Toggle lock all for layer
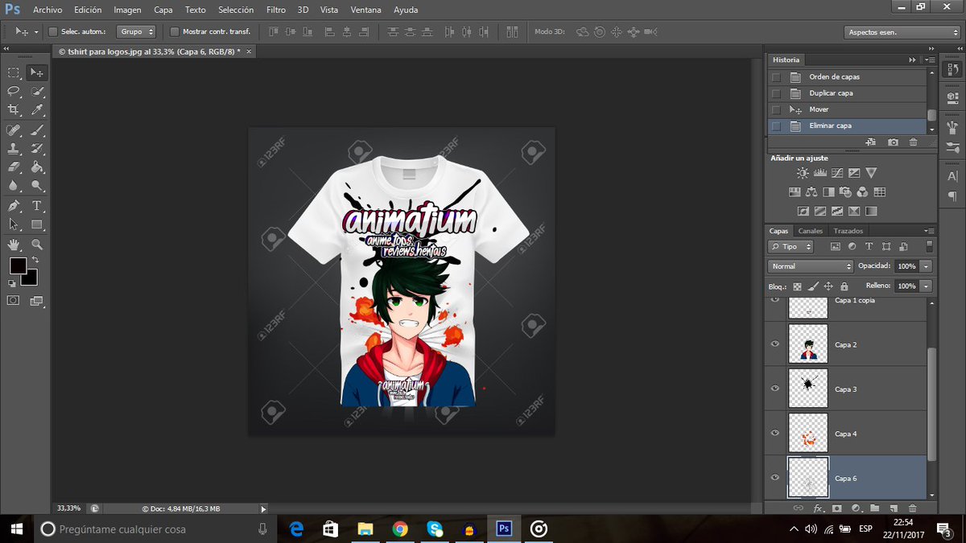 [844, 286]
